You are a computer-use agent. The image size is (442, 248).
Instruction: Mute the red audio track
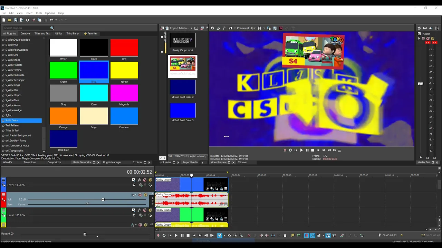140,195
